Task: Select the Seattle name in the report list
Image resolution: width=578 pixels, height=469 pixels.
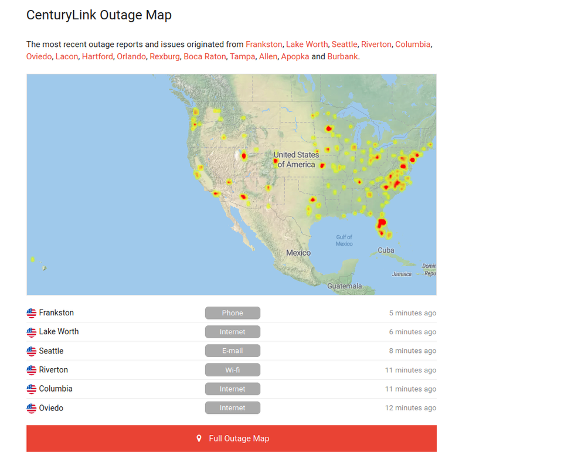Action: tap(51, 351)
